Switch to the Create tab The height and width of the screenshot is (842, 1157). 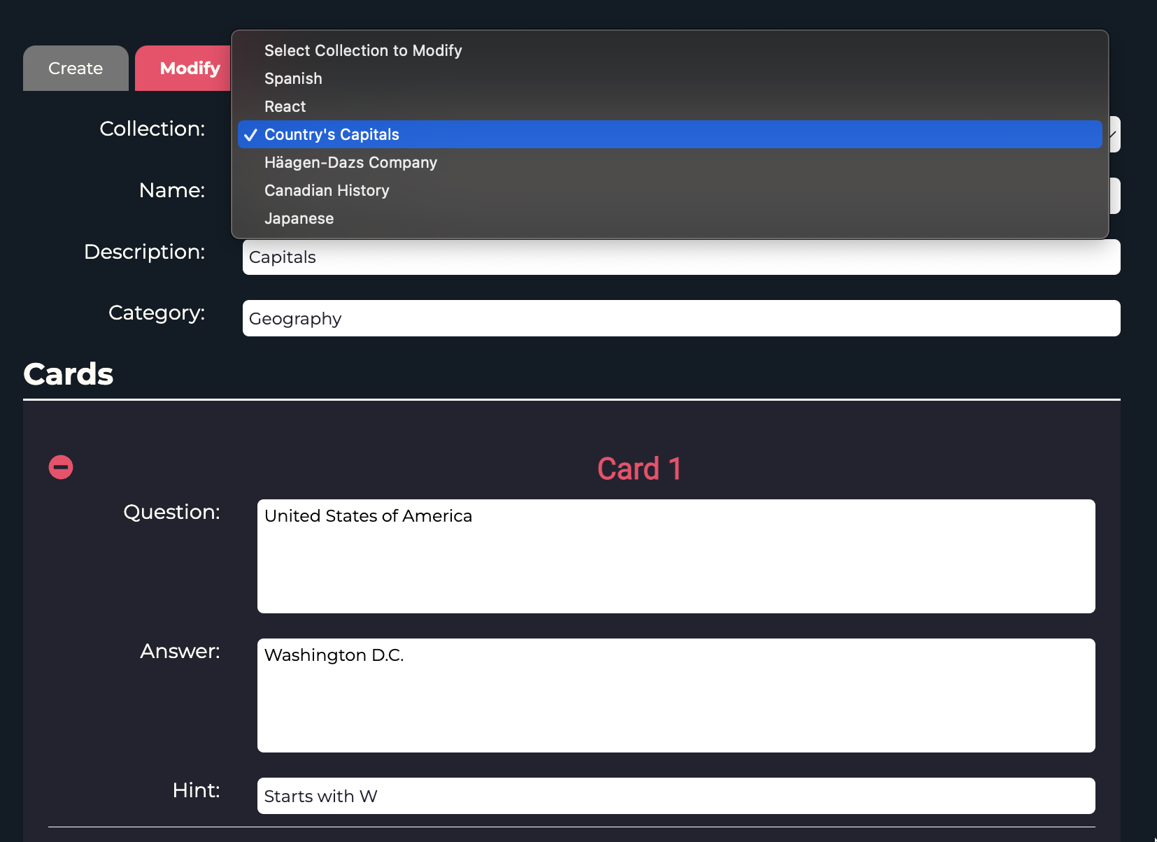pos(75,68)
